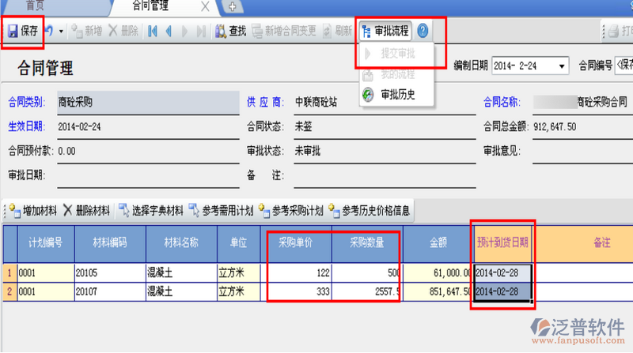Click 参考需用计划 button
The width and height of the screenshot is (633, 353).
(220, 211)
